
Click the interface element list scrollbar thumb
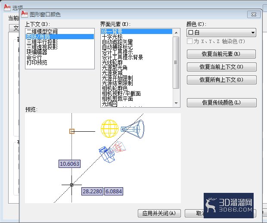point(176,62)
